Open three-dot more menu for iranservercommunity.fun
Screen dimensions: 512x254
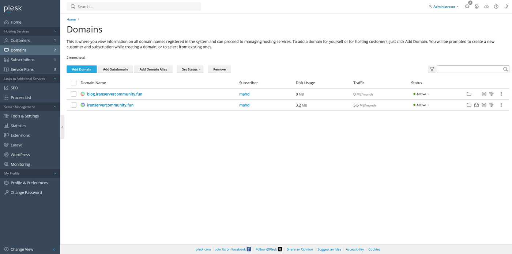tap(501, 105)
